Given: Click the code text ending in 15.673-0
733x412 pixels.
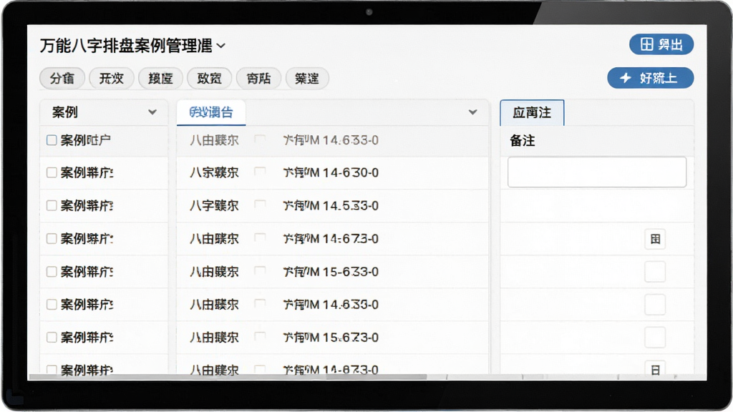Looking at the screenshot, I should pyautogui.click(x=331, y=338).
